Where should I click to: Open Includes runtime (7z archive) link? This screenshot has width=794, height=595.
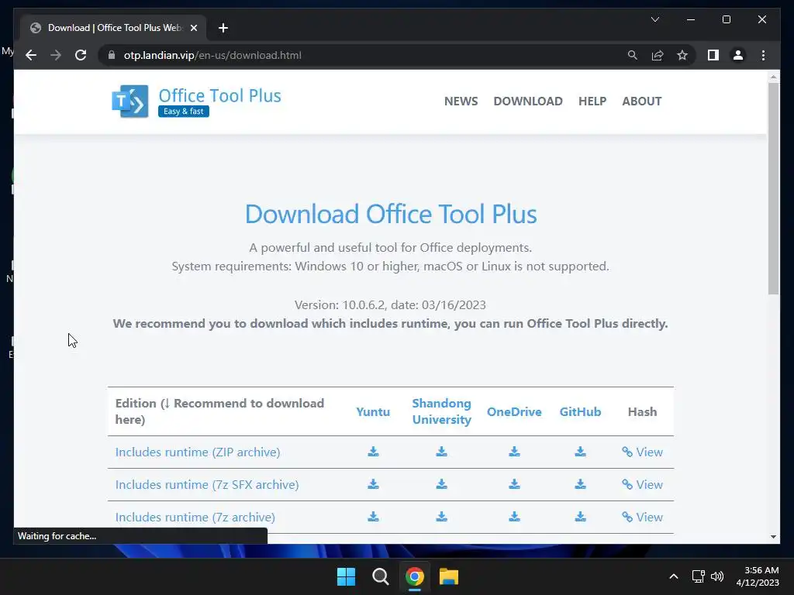coord(195,517)
